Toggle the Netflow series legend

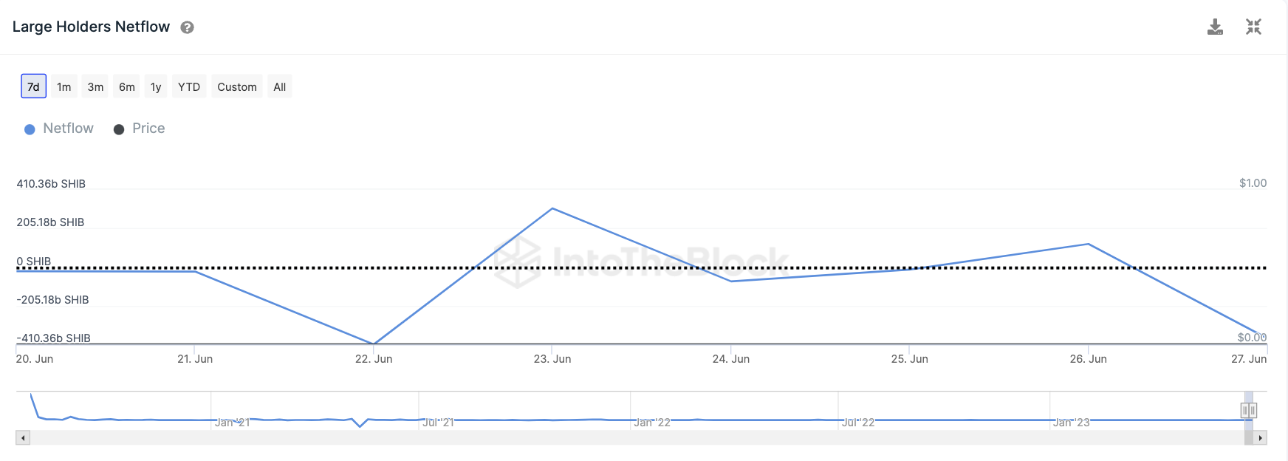point(59,129)
